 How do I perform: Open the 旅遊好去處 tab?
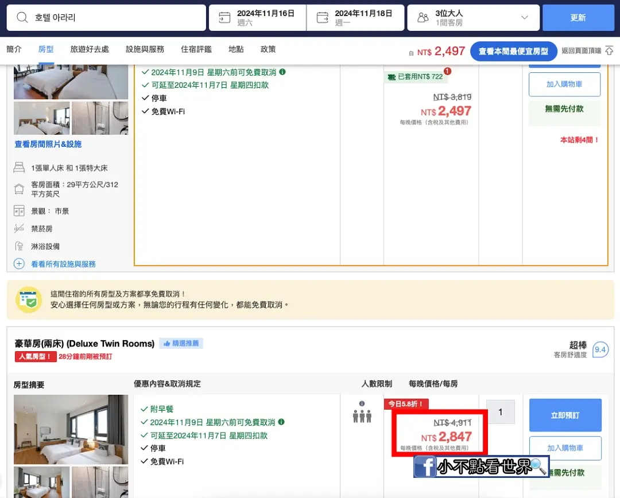(x=90, y=49)
